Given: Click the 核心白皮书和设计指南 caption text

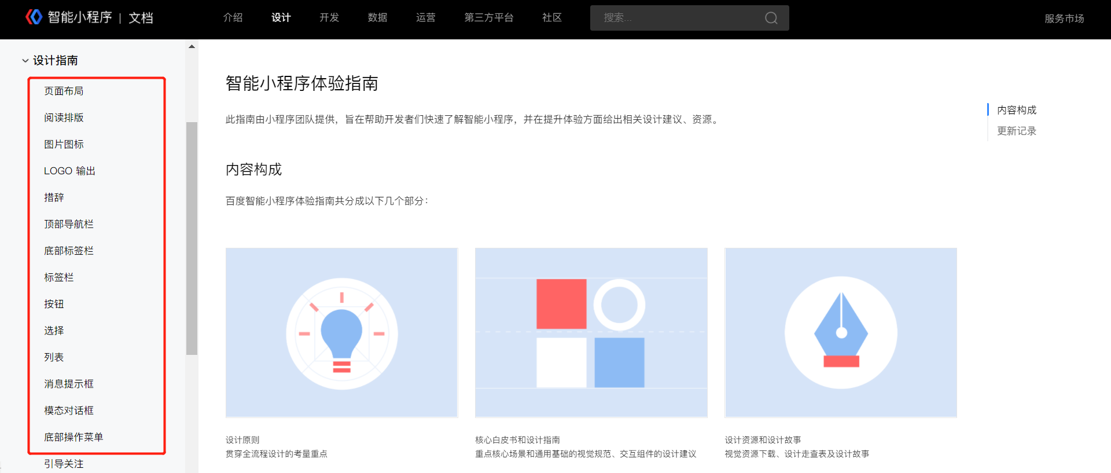Looking at the screenshot, I should point(517,440).
